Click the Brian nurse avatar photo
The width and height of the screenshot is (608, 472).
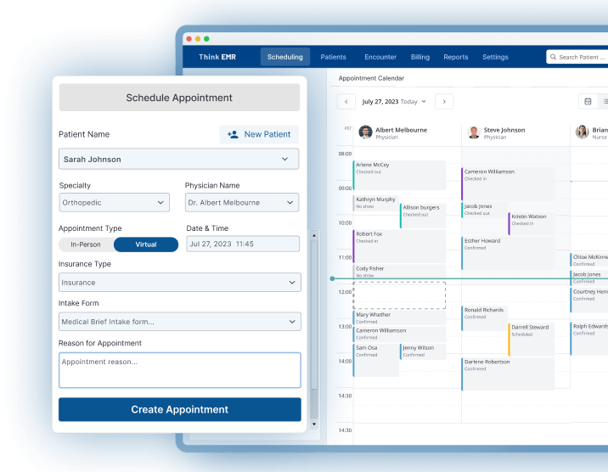coord(582,132)
